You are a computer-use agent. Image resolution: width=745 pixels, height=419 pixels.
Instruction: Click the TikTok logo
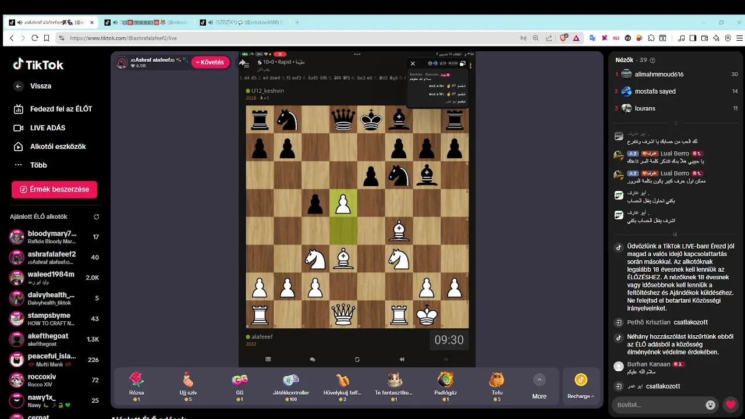coord(38,65)
